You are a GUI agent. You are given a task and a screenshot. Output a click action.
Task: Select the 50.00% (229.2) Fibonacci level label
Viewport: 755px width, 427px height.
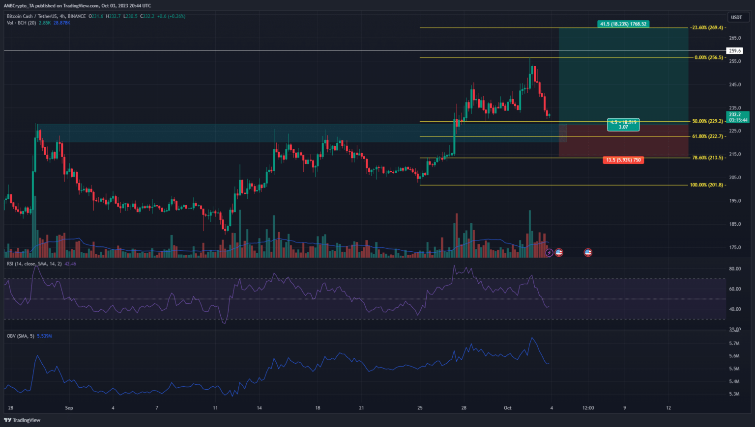click(x=707, y=121)
